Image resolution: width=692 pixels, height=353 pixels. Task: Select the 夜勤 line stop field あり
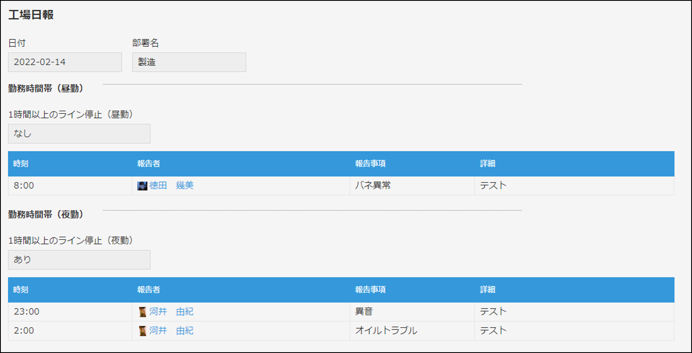(x=79, y=260)
